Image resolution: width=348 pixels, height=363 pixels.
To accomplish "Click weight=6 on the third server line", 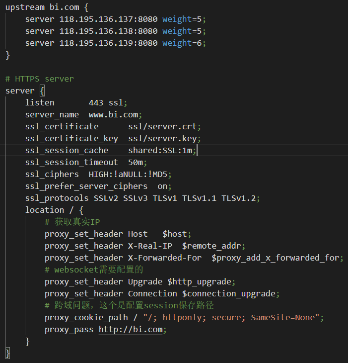I will (182, 43).
